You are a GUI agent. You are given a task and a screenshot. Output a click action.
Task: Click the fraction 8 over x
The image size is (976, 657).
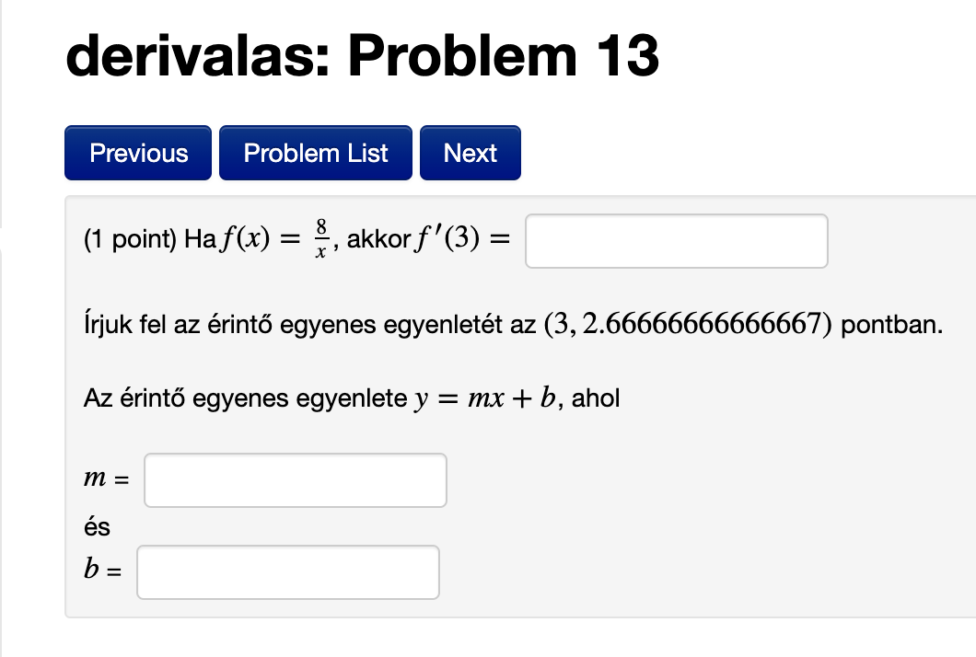coord(320,241)
